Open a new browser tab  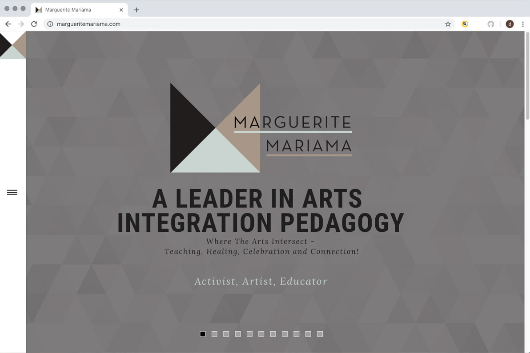tap(137, 9)
